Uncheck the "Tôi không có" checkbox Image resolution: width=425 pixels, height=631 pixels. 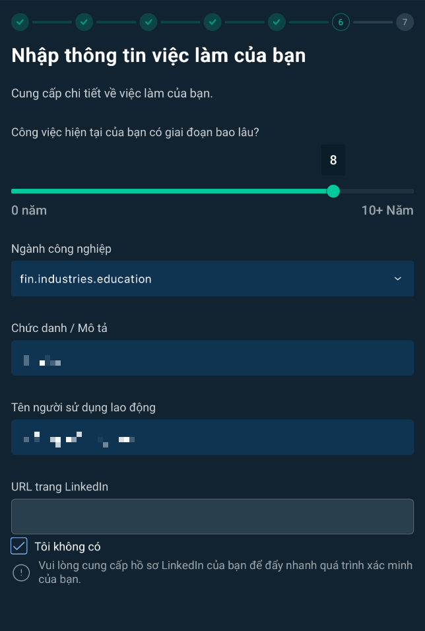[19, 547]
